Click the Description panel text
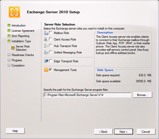 pyautogui.click(x=123, y=45)
